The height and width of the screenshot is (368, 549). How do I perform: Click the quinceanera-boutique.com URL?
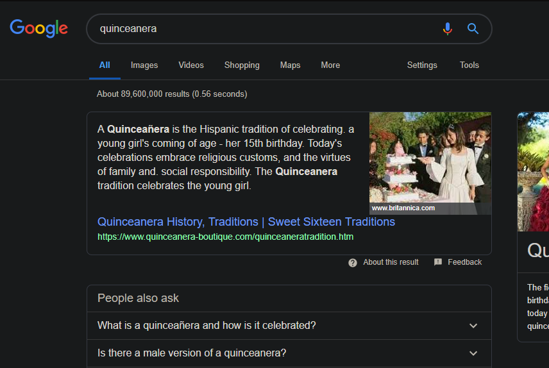(226, 237)
